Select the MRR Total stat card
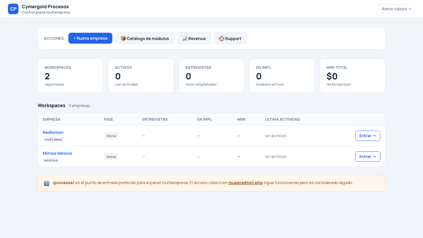The height and width of the screenshot is (238, 423). [x=352, y=76]
